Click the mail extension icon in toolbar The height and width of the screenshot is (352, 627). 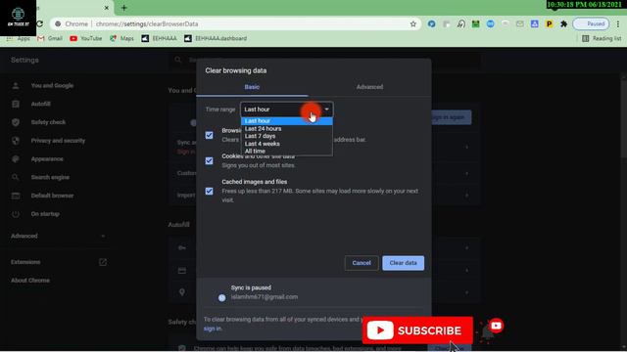pos(519,24)
